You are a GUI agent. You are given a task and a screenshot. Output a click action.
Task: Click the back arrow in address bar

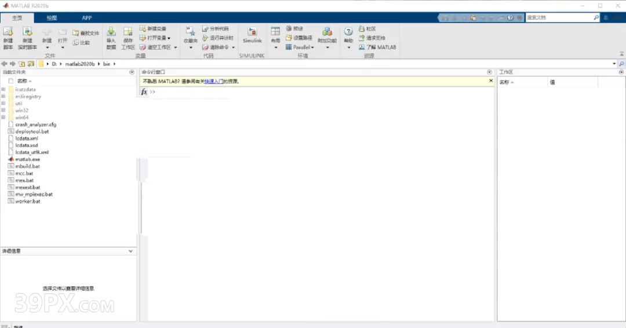pos(4,64)
